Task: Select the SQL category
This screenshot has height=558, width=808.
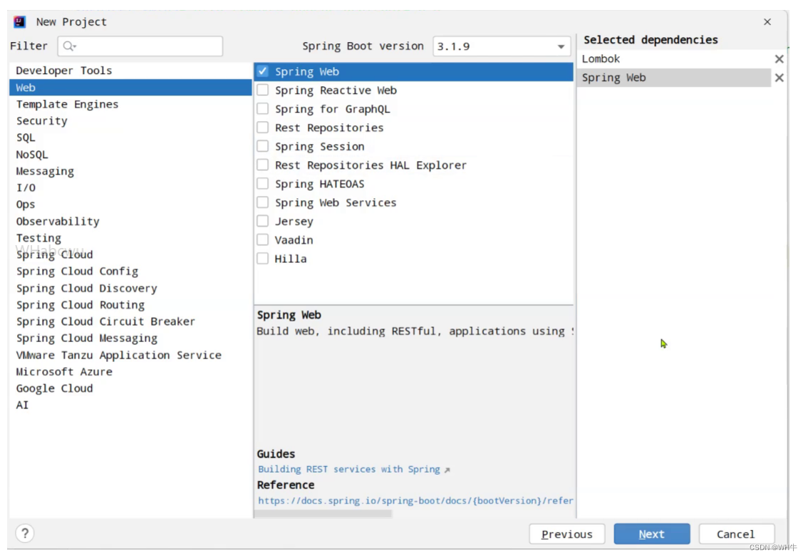Action: pyautogui.click(x=130, y=138)
